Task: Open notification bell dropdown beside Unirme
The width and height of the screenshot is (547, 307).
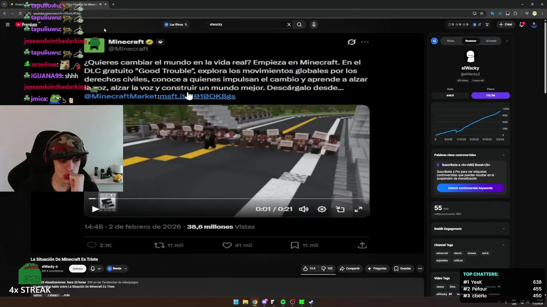Action: 95,269
